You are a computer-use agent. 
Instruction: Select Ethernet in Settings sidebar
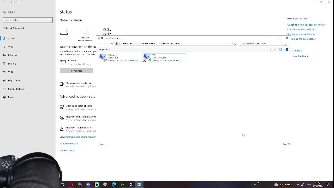coord(28,55)
